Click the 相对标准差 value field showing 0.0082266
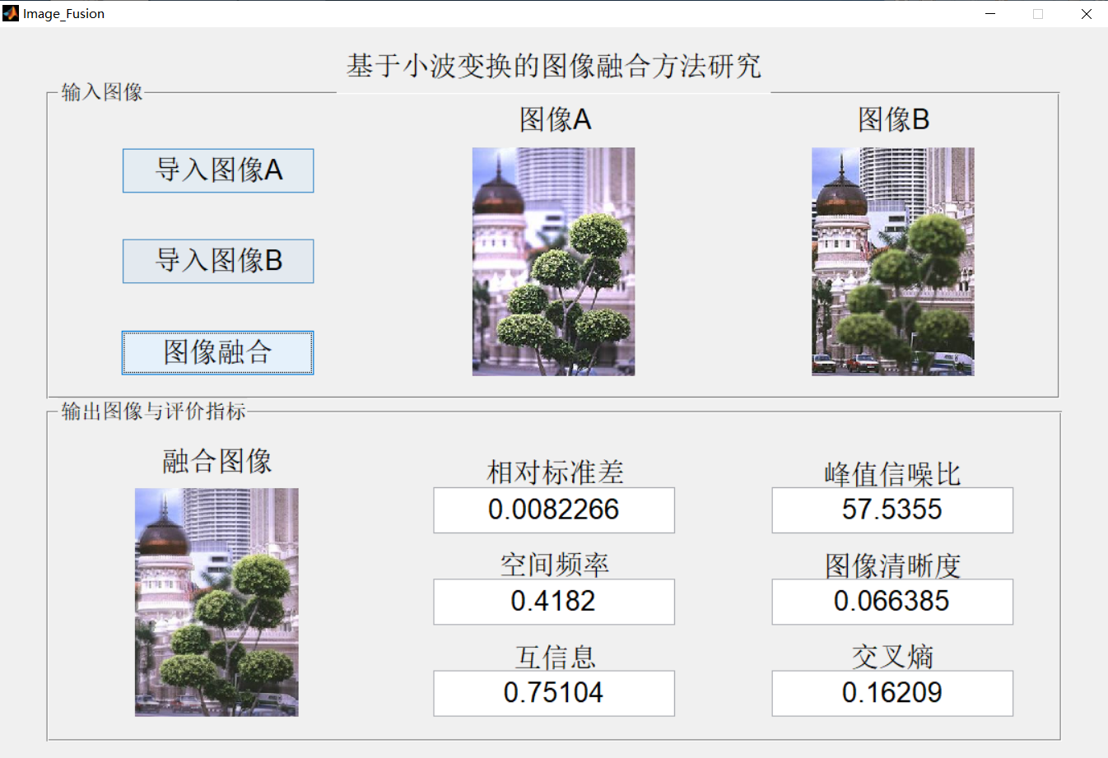The image size is (1108, 758). tap(553, 510)
